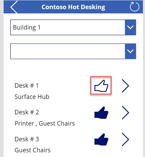Viewport: 145px width, 157px height.
Task: Select the Desk # 1 title
Action: coord(26,86)
